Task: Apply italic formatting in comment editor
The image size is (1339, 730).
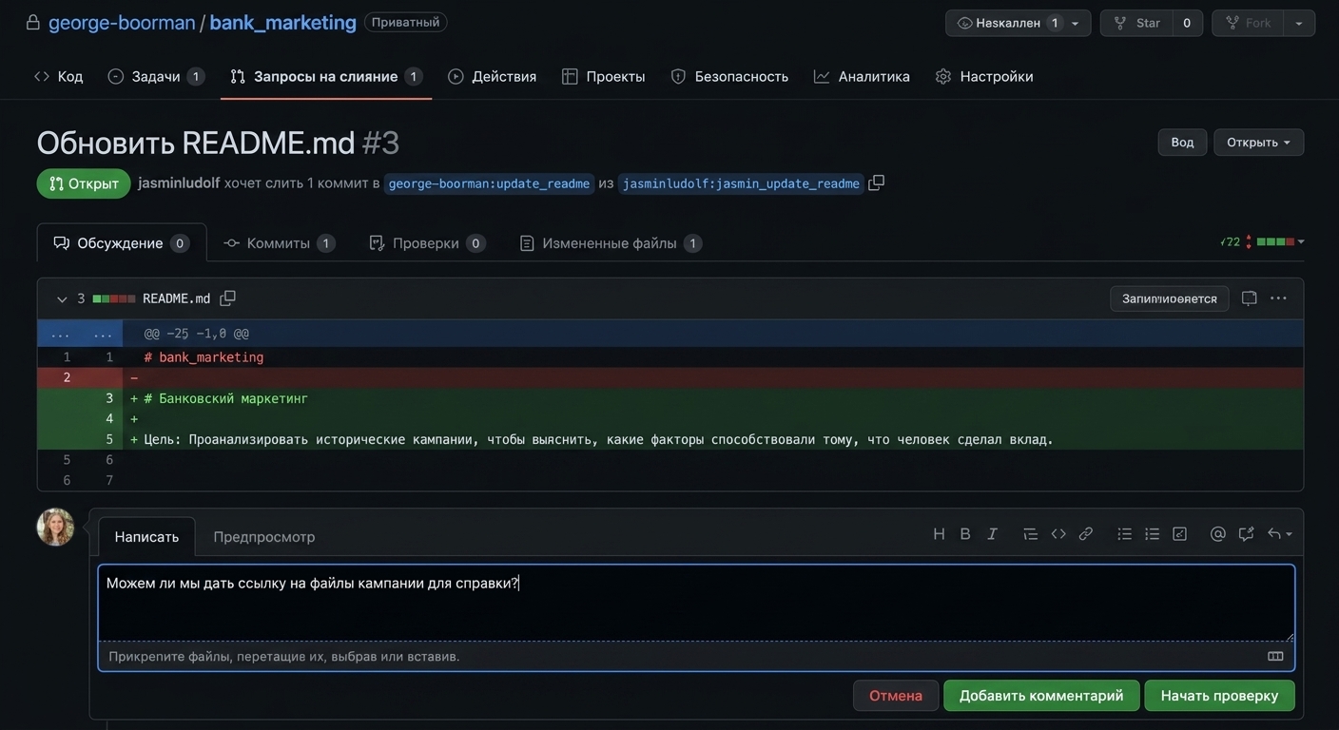Action: (992, 534)
